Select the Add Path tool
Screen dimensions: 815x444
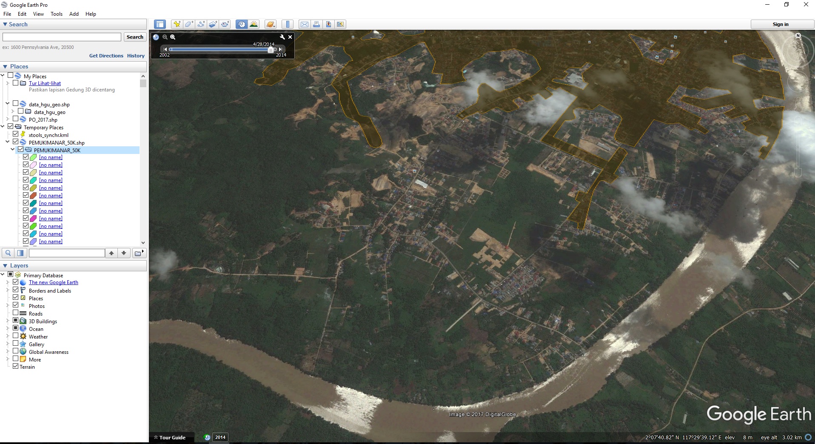201,24
